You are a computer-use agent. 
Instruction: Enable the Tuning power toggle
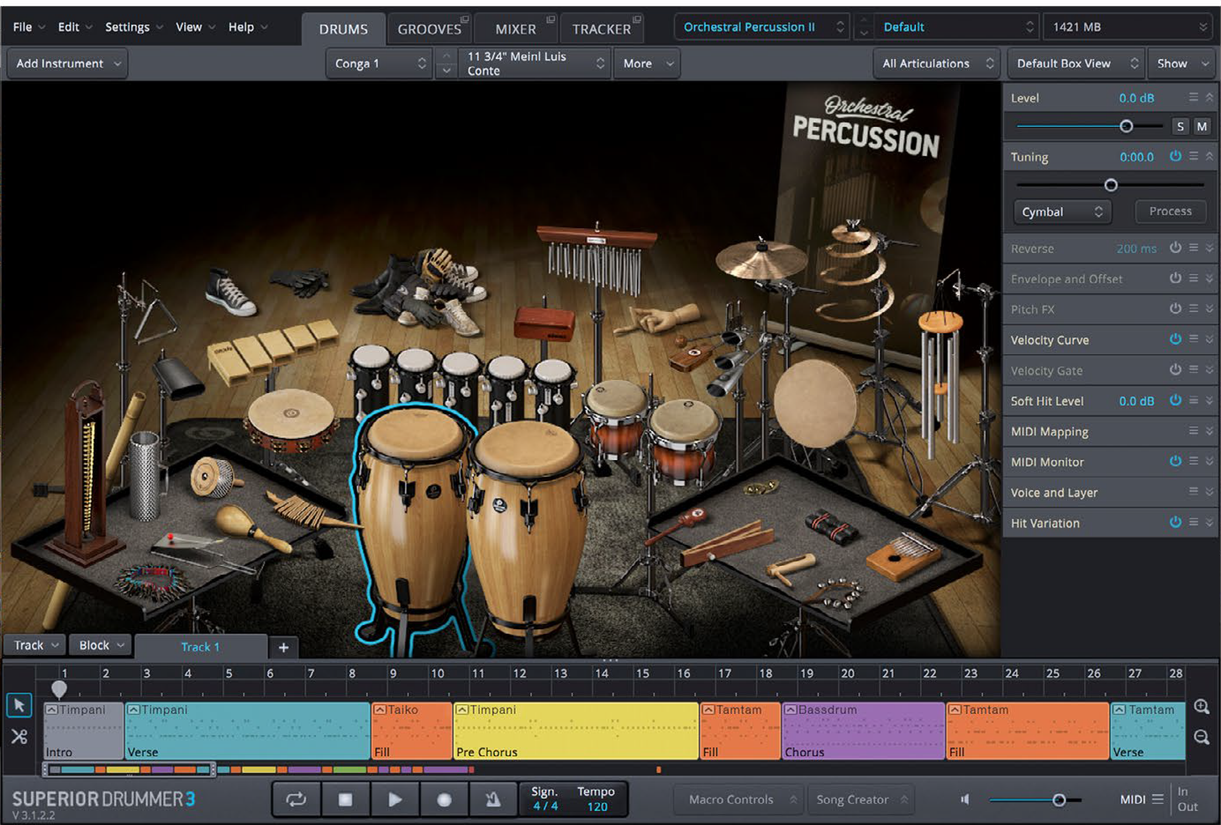[x=1176, y=156]
